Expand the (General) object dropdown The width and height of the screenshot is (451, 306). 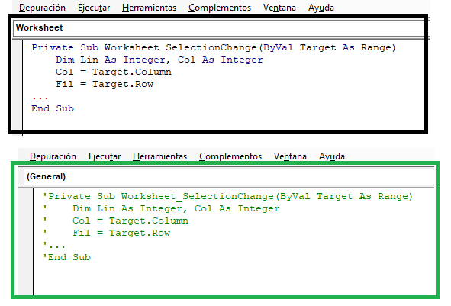pyautogui.click(x=229, y=176)
